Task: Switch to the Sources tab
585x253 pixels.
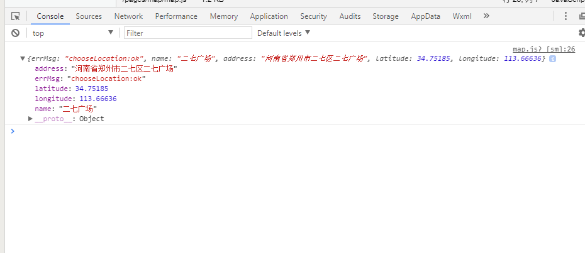Action: coord(89,16)
